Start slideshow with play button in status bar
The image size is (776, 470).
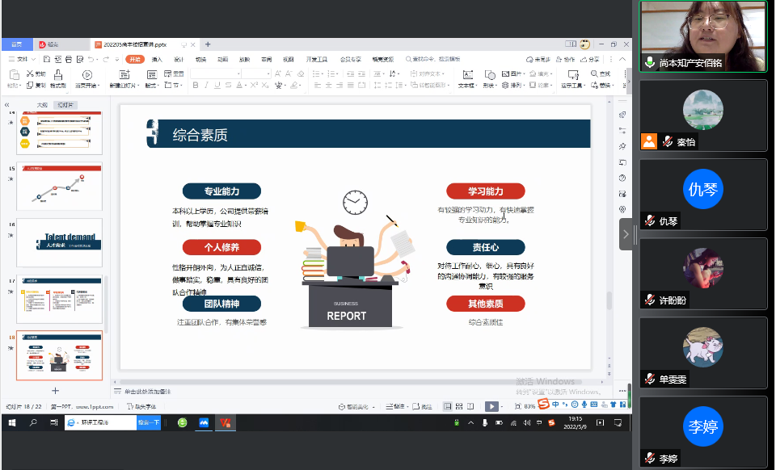(490, 406)
